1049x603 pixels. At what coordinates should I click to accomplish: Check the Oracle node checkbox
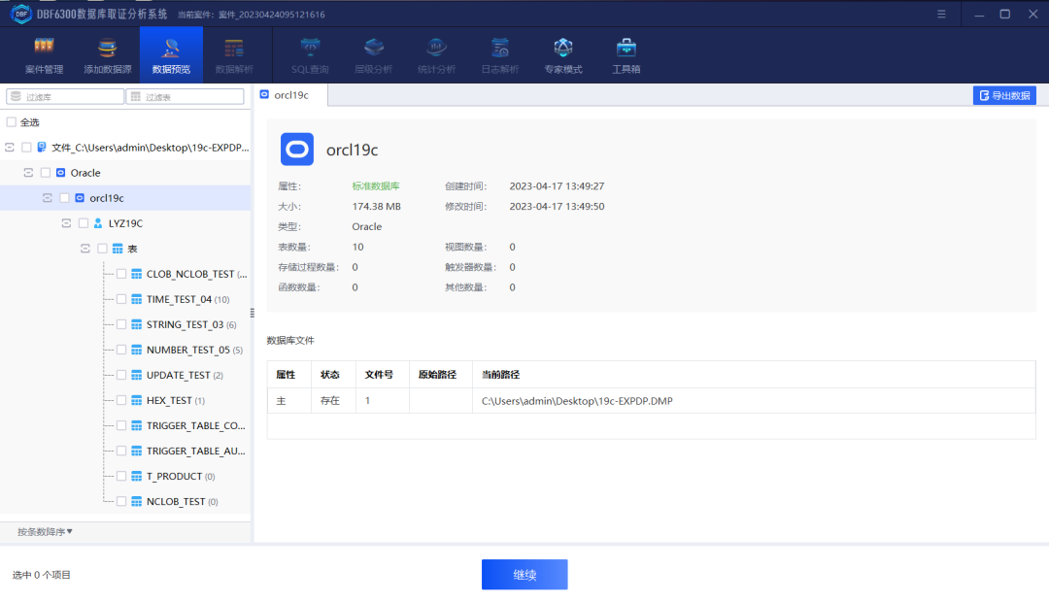click(x=46, y=173)
